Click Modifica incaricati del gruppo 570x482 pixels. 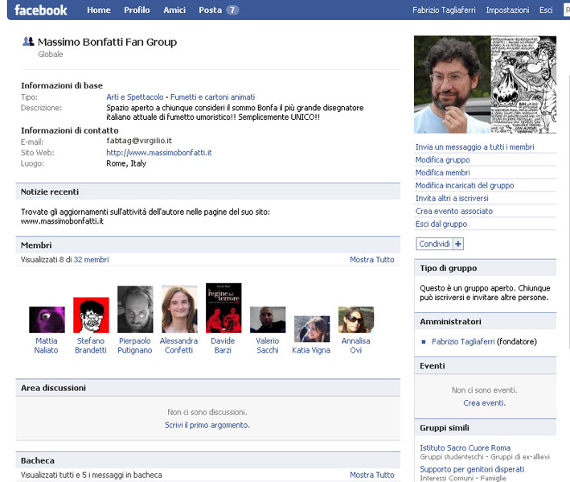(x=465, y=186)
